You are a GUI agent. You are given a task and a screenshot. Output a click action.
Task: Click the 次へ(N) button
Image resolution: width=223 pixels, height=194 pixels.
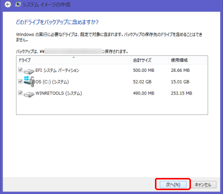[x=173, y=184]
